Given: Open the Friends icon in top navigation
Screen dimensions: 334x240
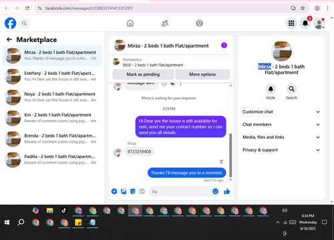Looking at the screenshot, I should pos(165,23).
